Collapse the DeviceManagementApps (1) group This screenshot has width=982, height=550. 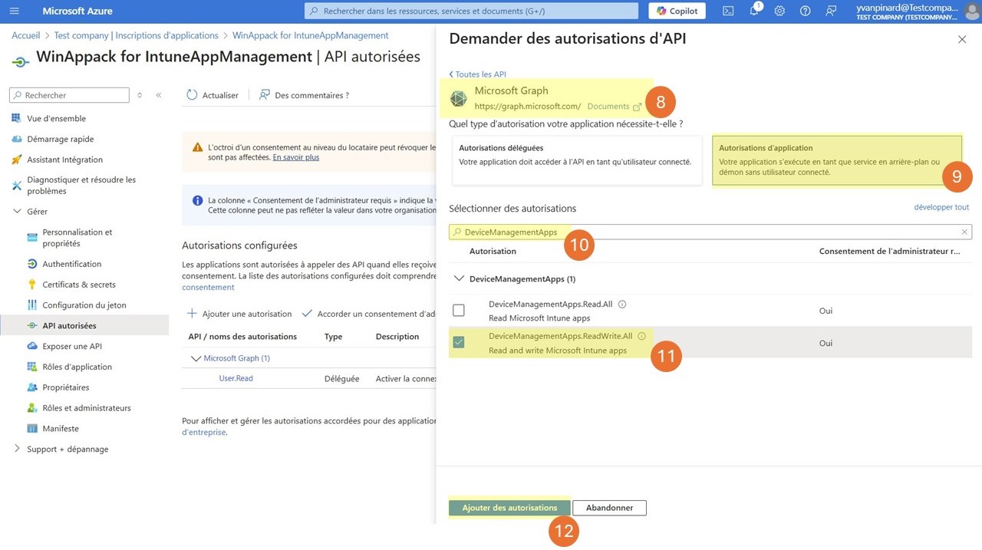coord(459,278)
